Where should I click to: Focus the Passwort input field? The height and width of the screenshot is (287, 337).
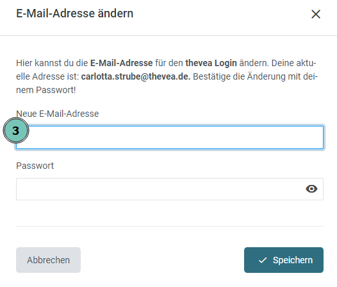(170, 189)
